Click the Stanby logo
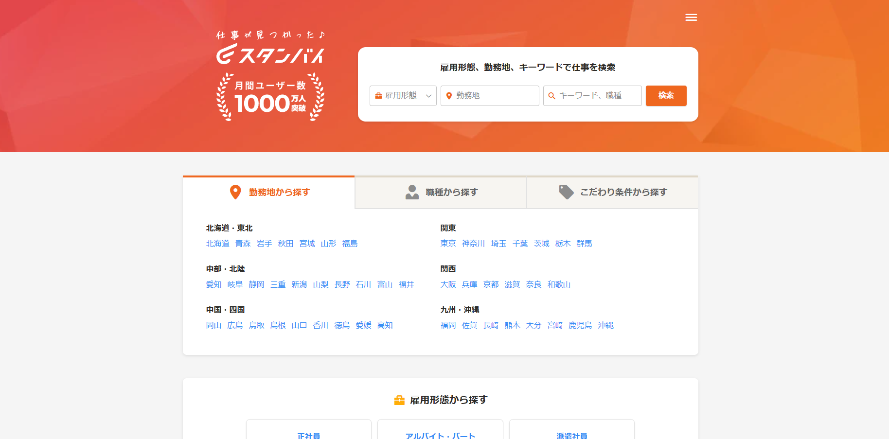Screen dimensions: 889x439 [x=270, y=53]
